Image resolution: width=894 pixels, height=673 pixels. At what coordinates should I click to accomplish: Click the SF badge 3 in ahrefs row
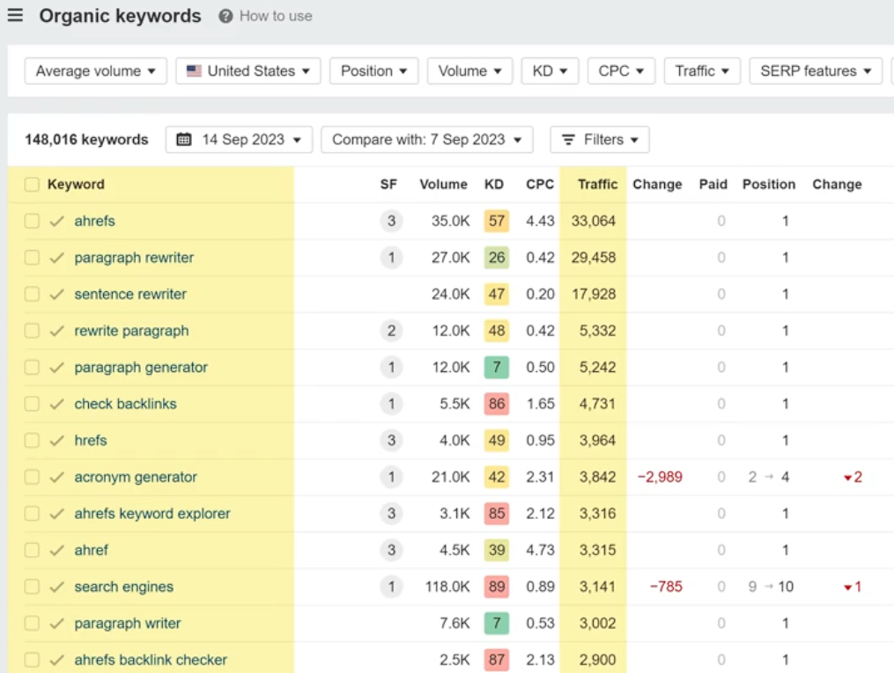coord(391,221)
